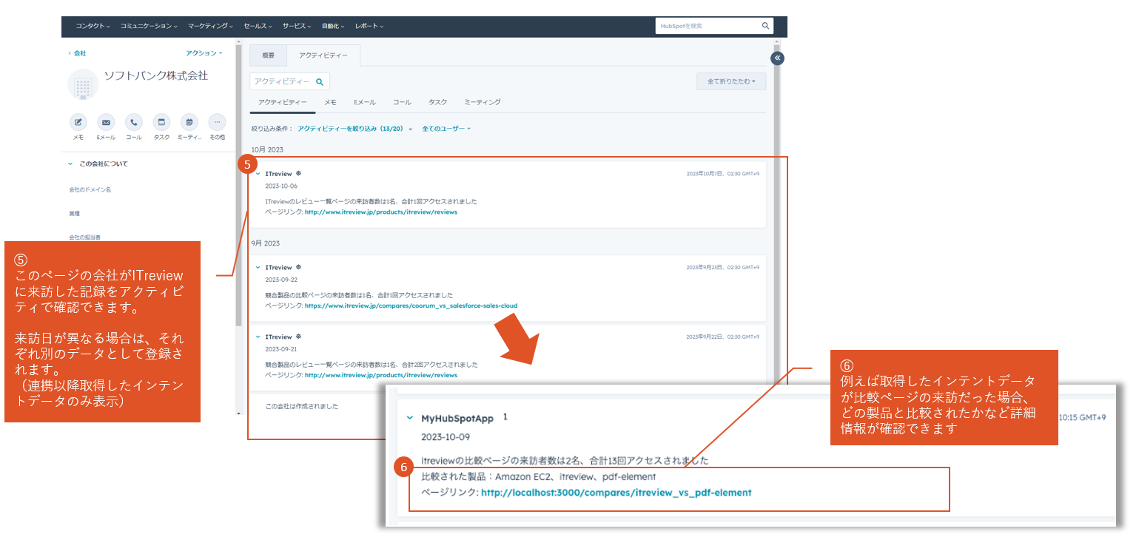This screenshot has width=1139, height=557.
Task: Click the meeting calendar icon button
Action: point(189,123)
